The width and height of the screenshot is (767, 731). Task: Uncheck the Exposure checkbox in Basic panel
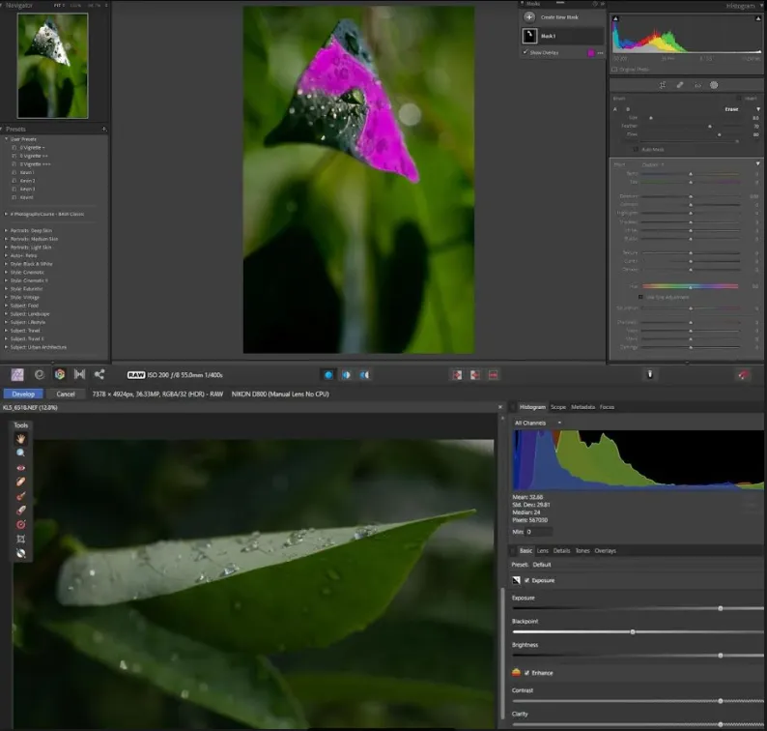526,580
